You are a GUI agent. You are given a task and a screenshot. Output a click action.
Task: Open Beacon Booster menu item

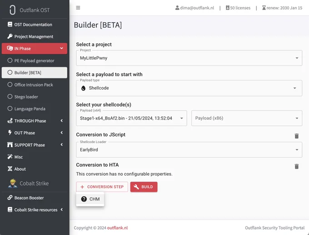coord(35,197)
